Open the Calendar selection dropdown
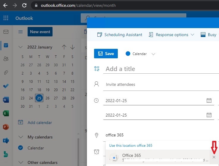Screen dimensions: 219x166 153,54
